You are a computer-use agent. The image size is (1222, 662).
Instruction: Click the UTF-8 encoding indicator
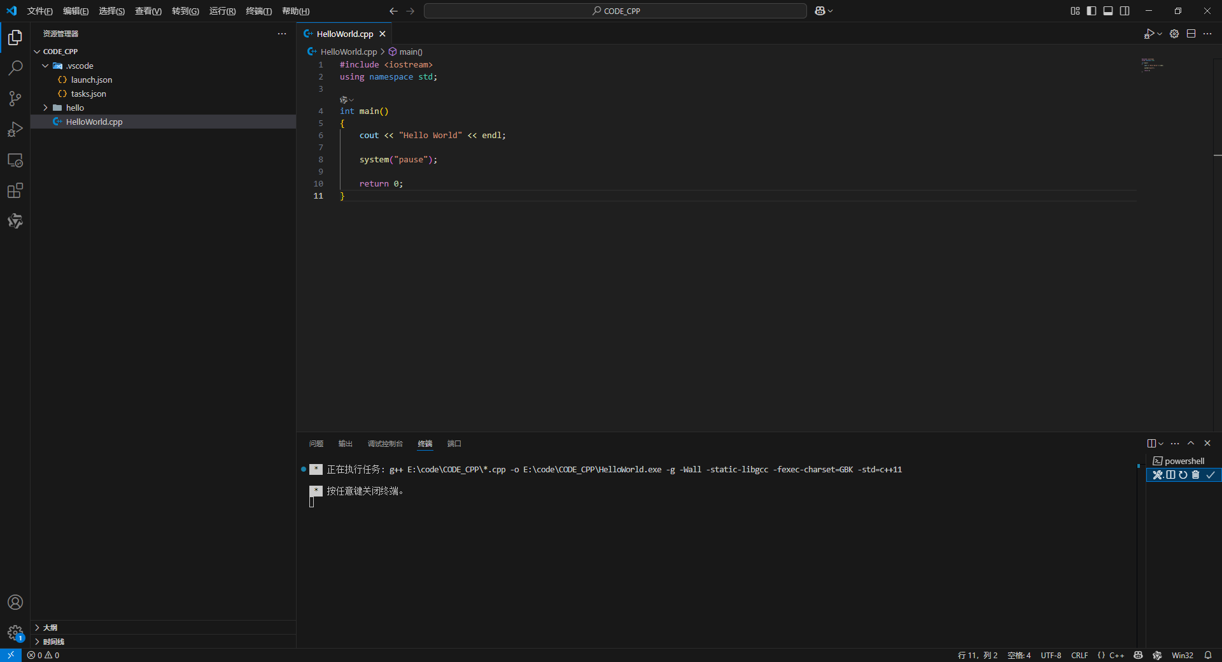click(x=1051, y=655)
